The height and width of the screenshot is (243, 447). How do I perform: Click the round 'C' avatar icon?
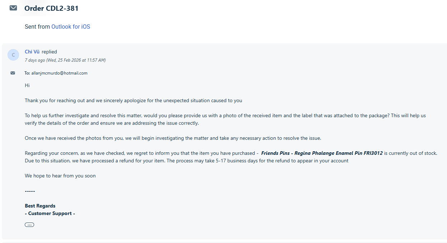tap(13, 55)
